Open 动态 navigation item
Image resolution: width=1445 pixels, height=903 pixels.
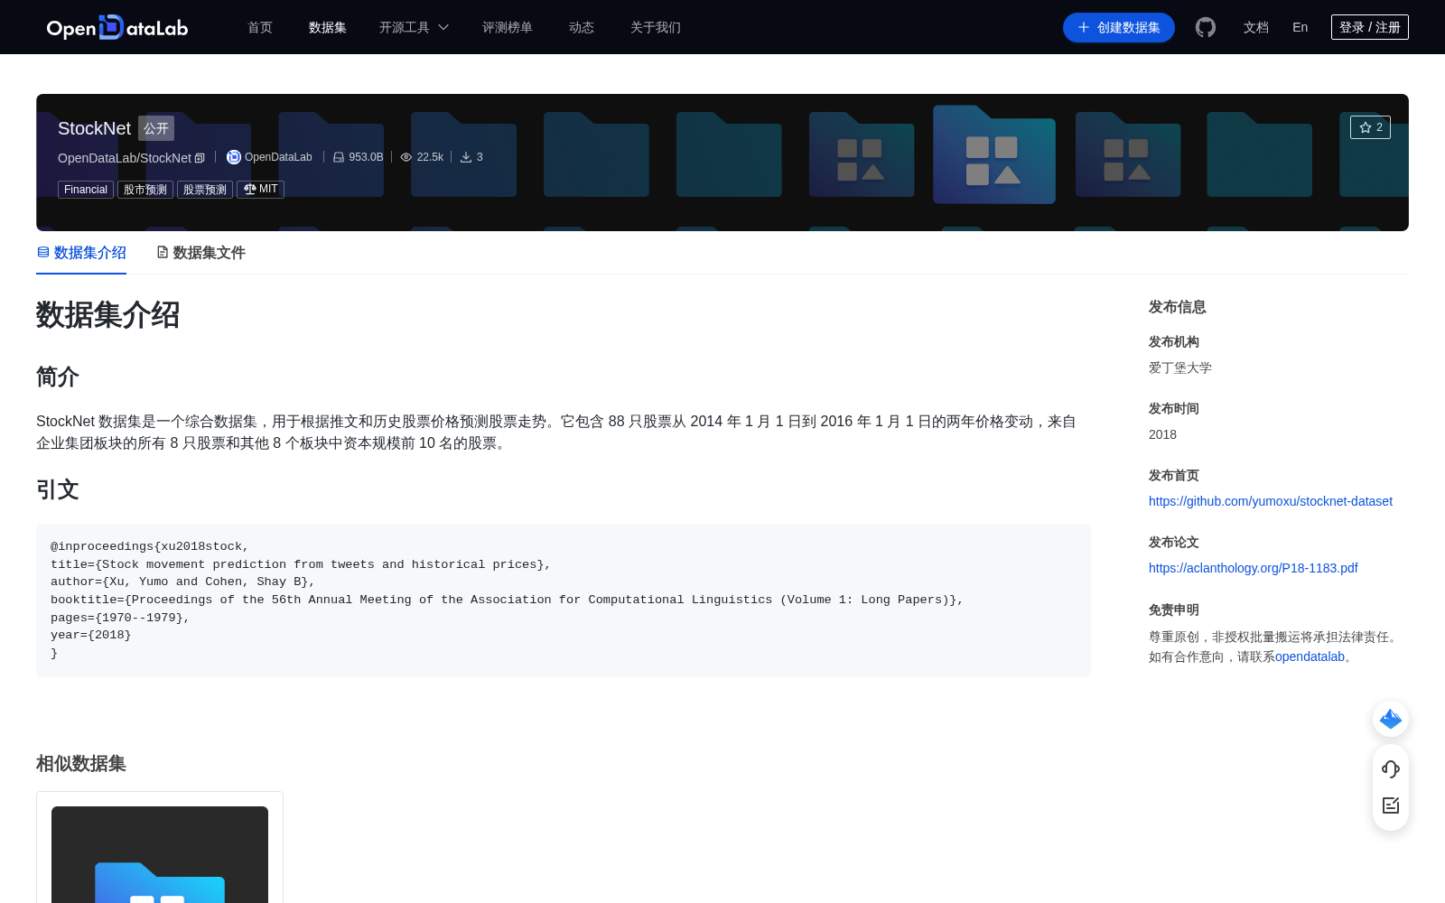pos(582,27)
